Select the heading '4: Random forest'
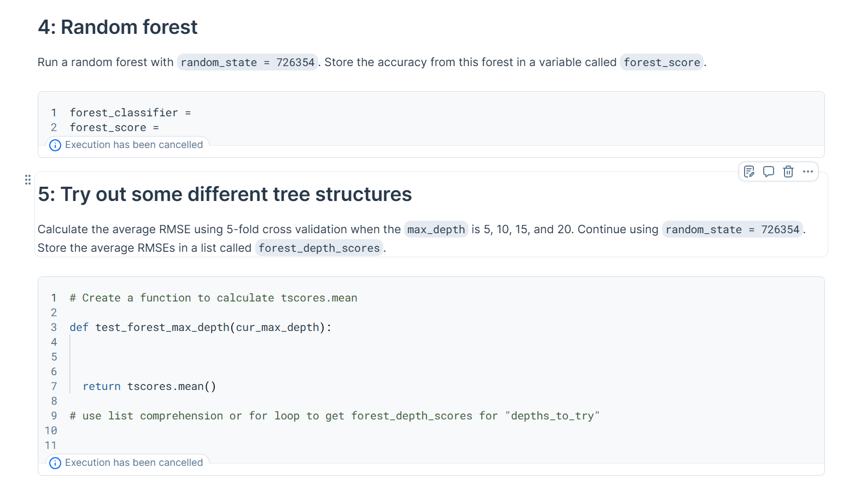This screenshot has width=843, height=497. click(x=118, y=27)
